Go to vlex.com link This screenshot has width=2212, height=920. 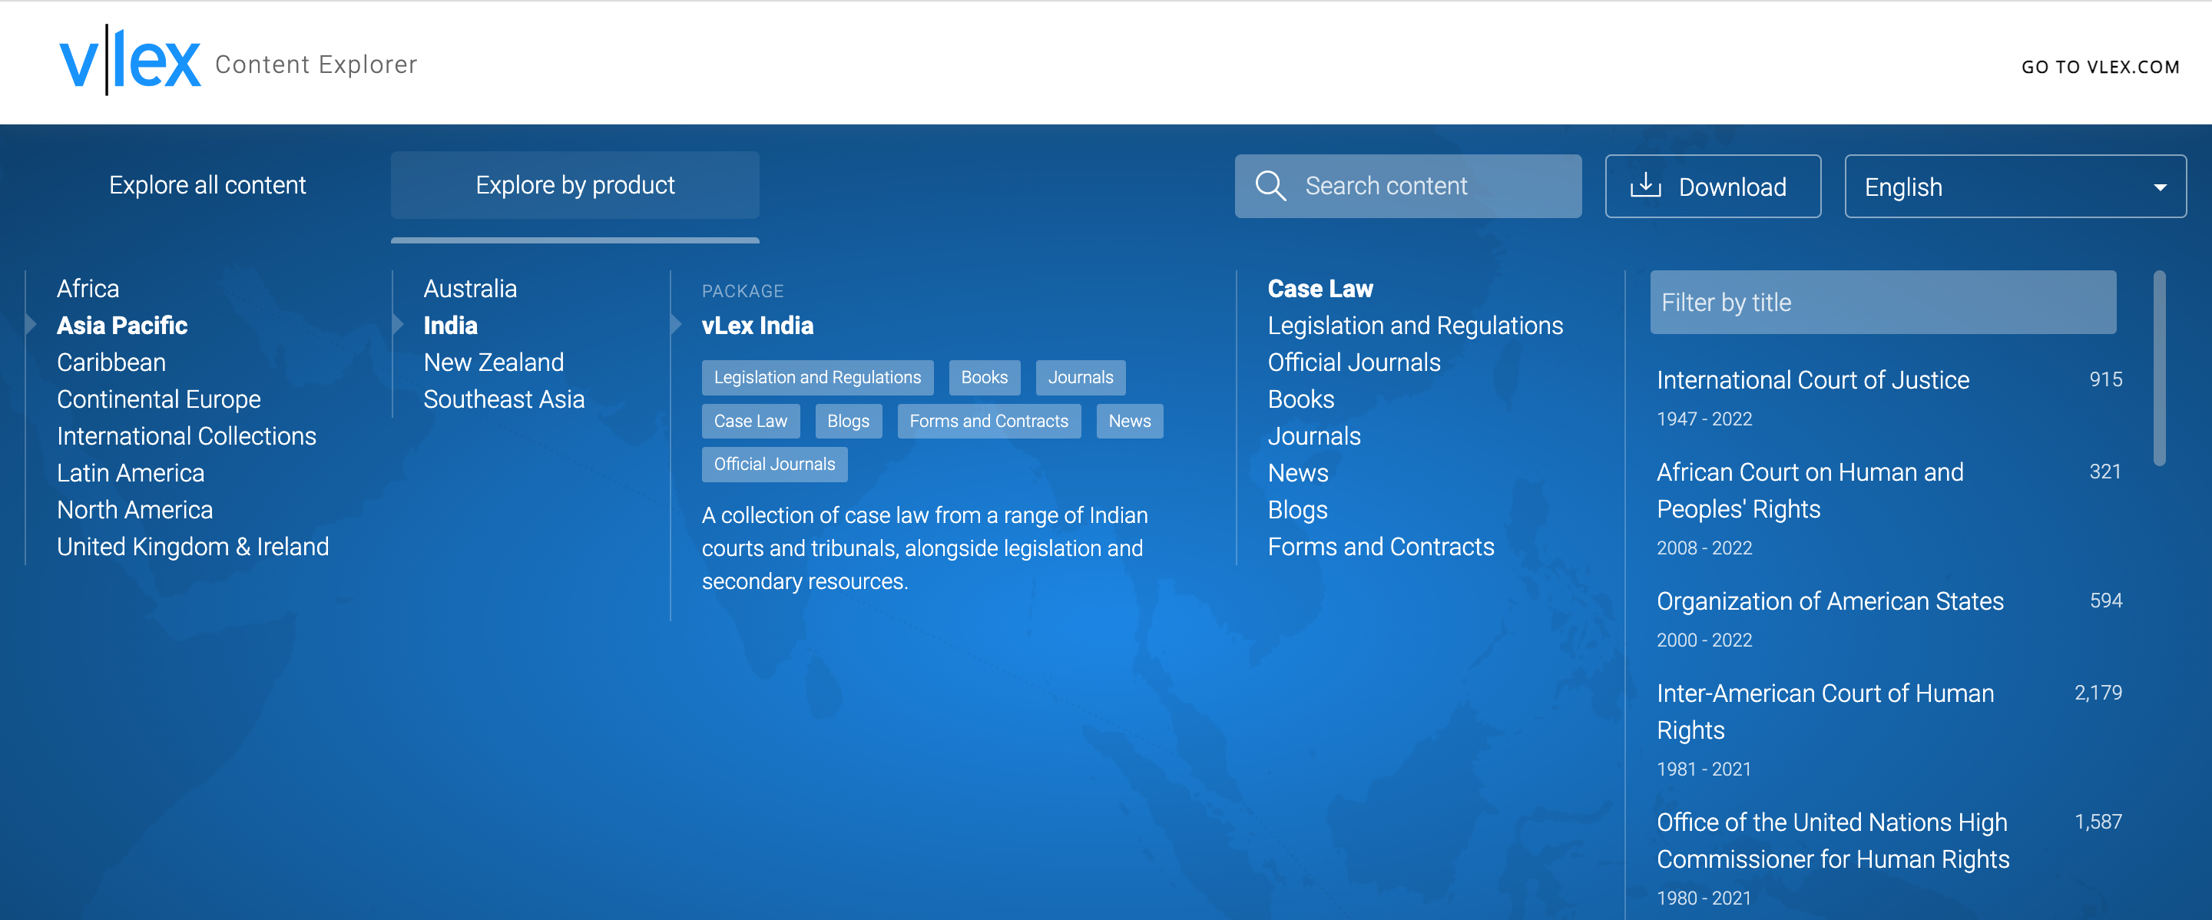2100,67
